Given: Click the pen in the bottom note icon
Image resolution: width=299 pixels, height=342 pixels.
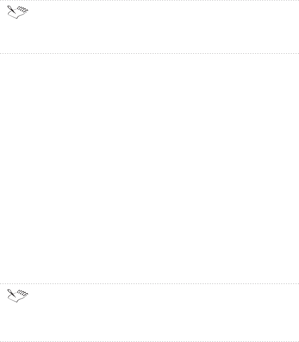Looking at the screenshot, I should click(x=12, y=293).
